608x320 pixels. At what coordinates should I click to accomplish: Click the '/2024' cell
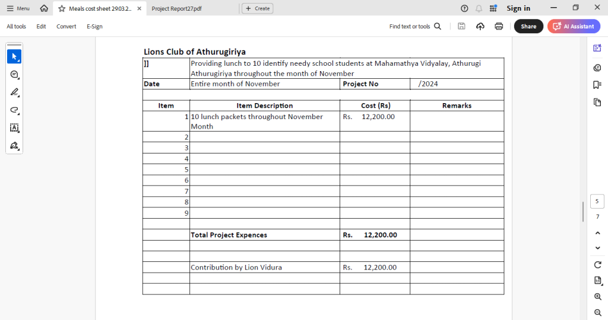point(457,84)
